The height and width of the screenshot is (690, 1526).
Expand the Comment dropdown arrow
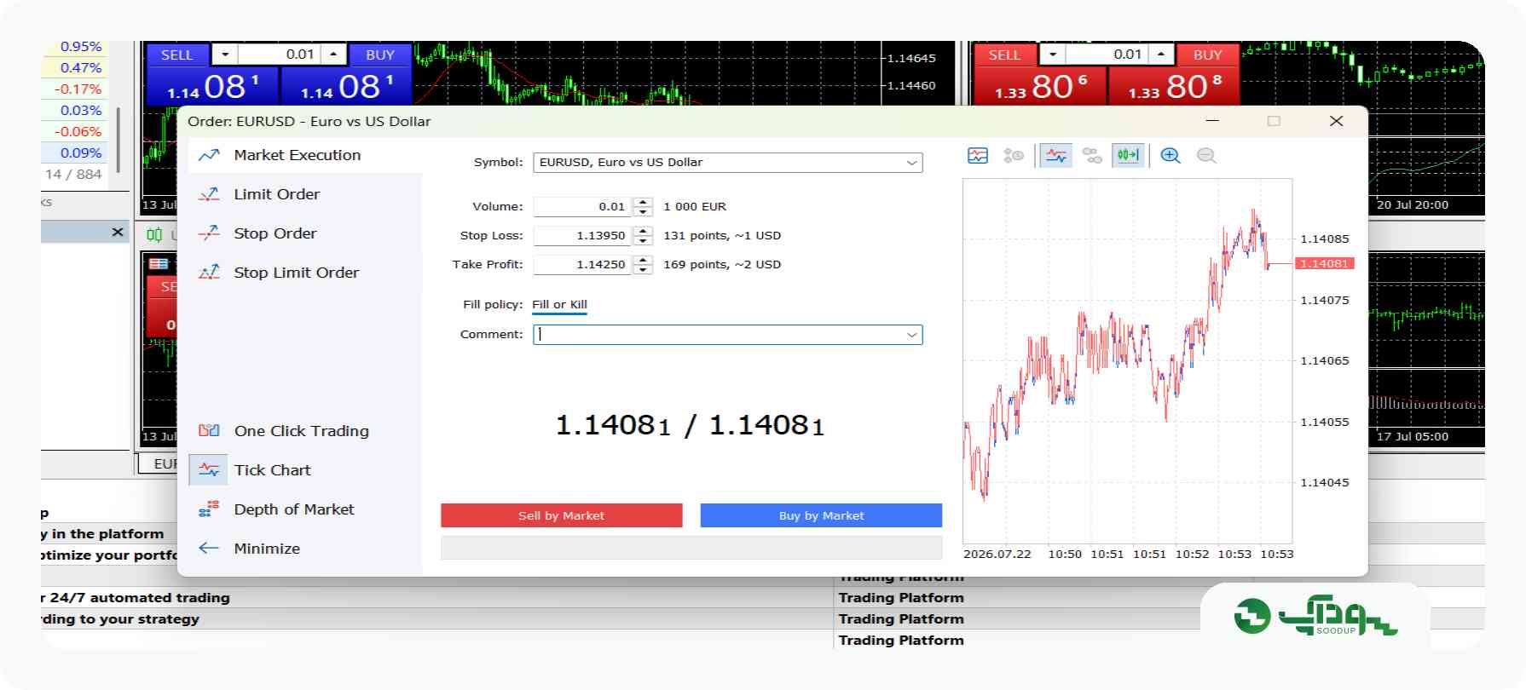tap(911, 335)
